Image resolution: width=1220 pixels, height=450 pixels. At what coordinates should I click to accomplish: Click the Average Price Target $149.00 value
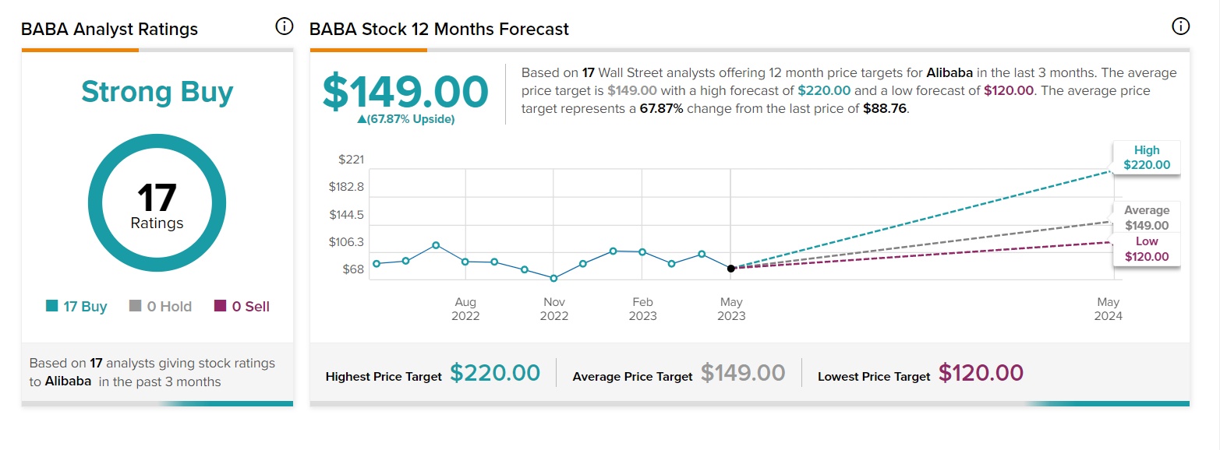coord(742,373)
